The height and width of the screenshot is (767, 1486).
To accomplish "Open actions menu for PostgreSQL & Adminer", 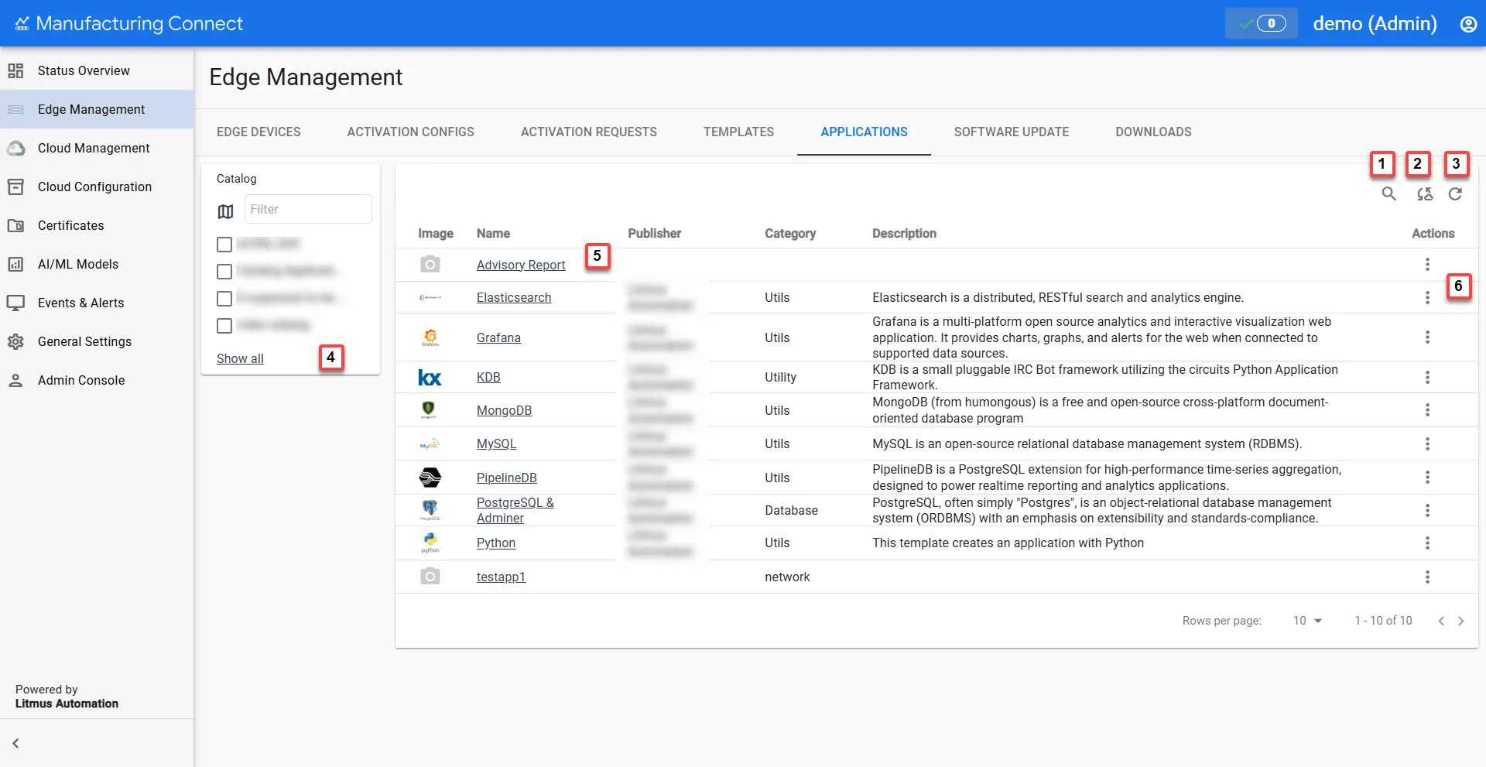I will click(1427, 511).
